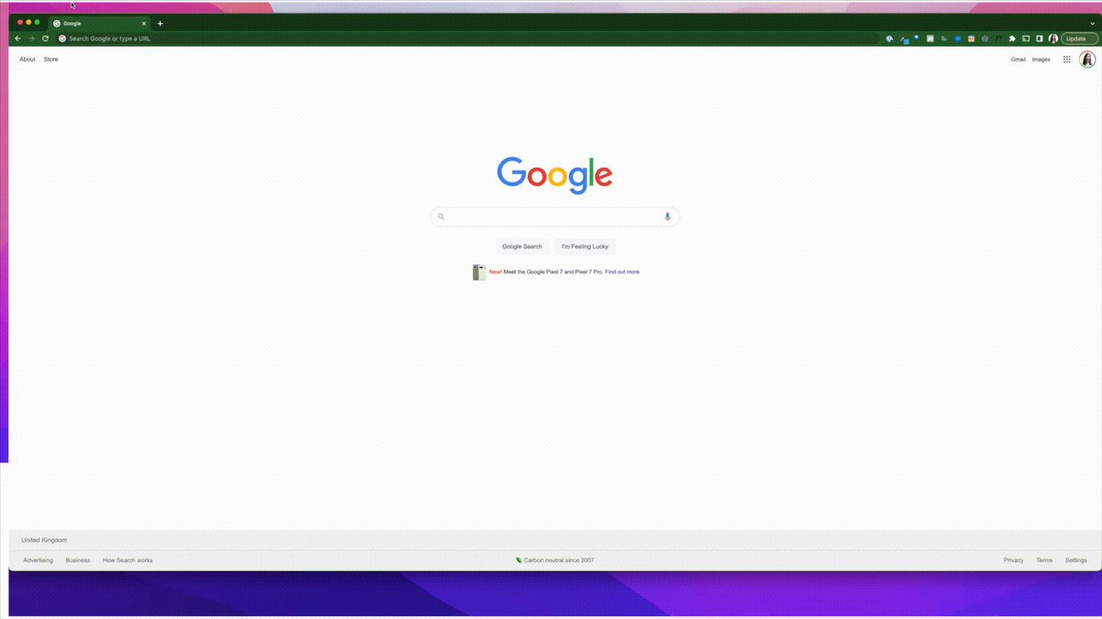Click the Update button in Chrome toolbar

click(x=1079, y=39)
